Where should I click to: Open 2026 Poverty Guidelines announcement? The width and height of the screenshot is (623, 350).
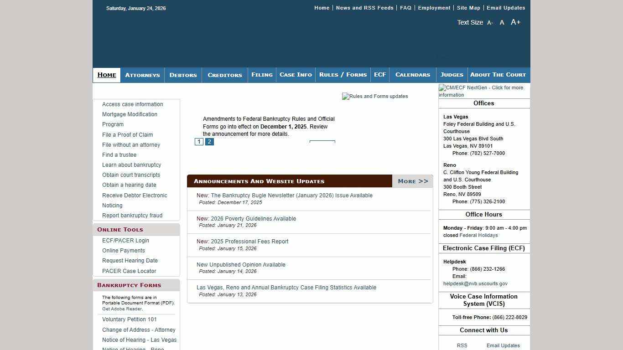(x=246, y=219)
